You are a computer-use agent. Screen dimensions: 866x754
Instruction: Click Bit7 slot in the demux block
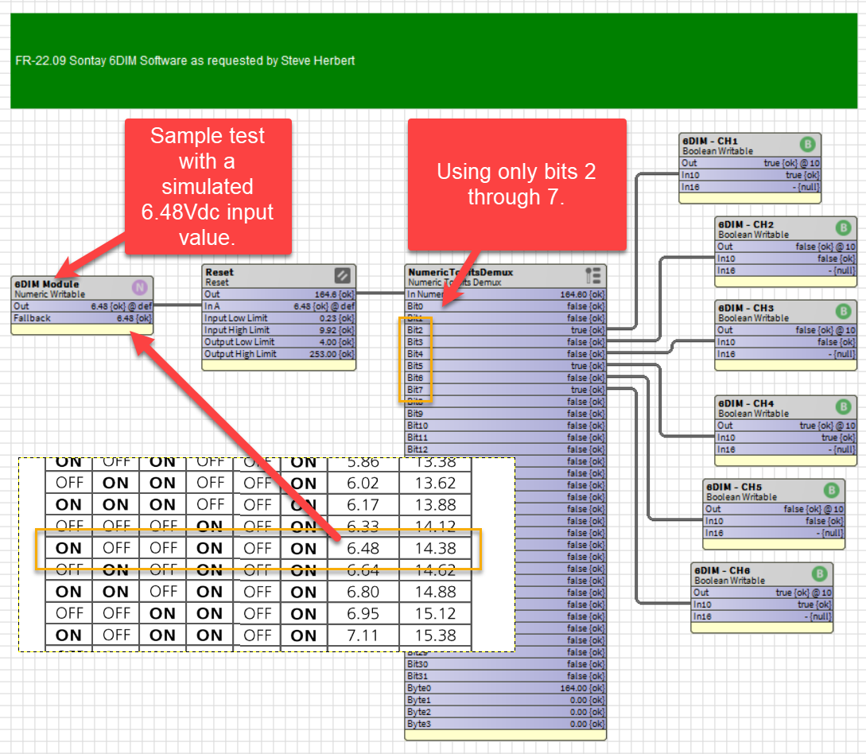[505, 390]
